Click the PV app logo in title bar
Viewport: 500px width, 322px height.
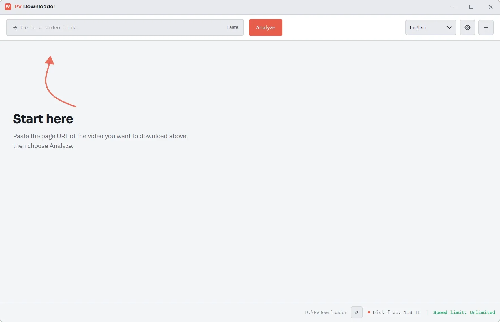[8, 7]
